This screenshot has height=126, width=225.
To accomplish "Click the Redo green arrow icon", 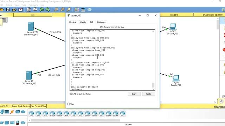I will tap(48, 10).
